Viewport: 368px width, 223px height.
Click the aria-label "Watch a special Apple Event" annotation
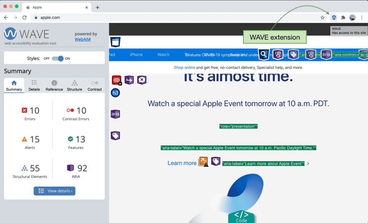pyautogui.click(x=239, y=148)
